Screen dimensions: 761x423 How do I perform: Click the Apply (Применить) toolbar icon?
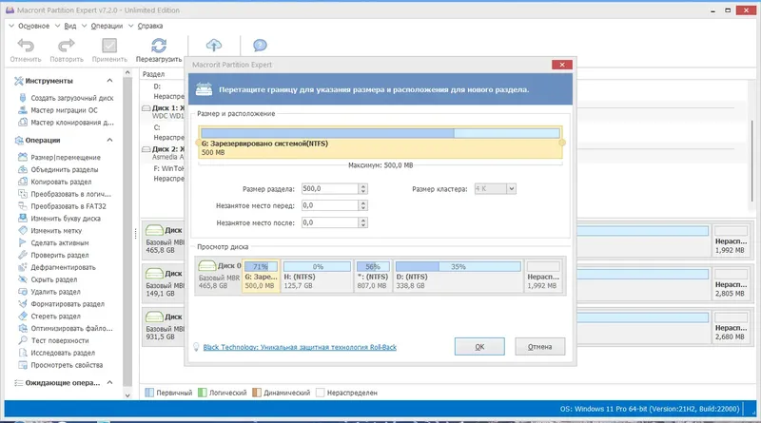(109, 46)
